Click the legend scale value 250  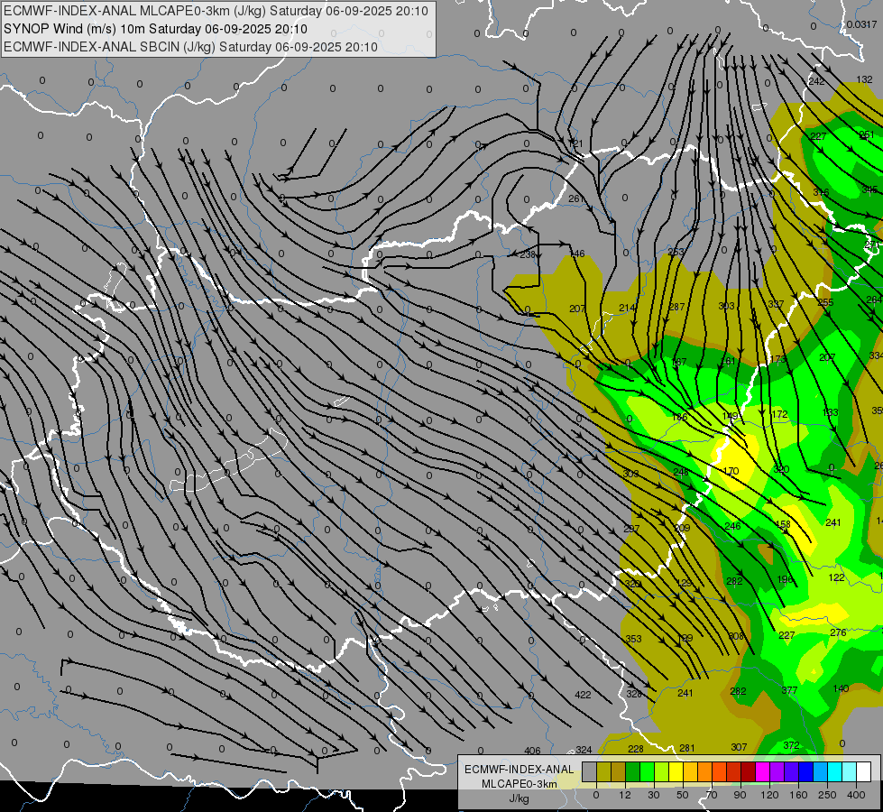coord(827,795)
